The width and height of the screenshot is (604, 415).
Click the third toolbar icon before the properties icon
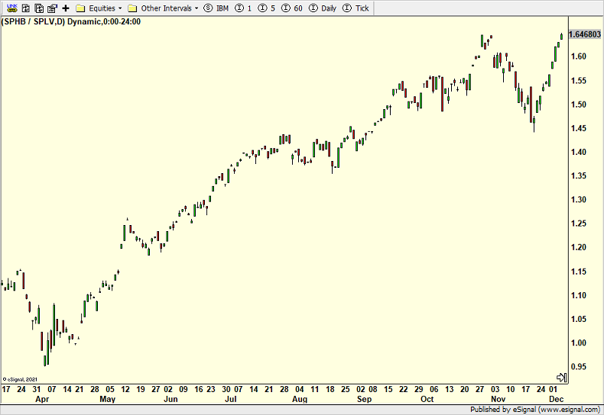(37, 8)
